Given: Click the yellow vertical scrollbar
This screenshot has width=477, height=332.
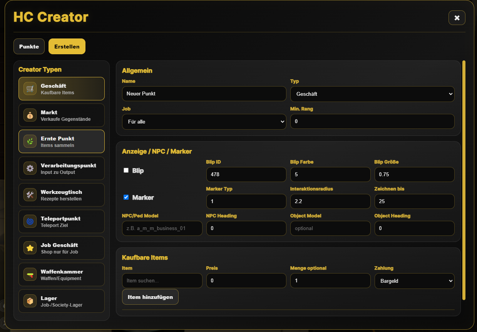Looking at the screenshot, I should pyautogui.click(x=464, y=180).
